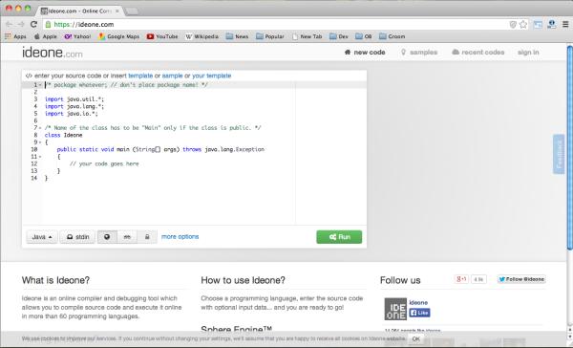The width and height of the screenshot is (573, 348).
Task: Close the Ideone.com browser tab
Action: 117,11
